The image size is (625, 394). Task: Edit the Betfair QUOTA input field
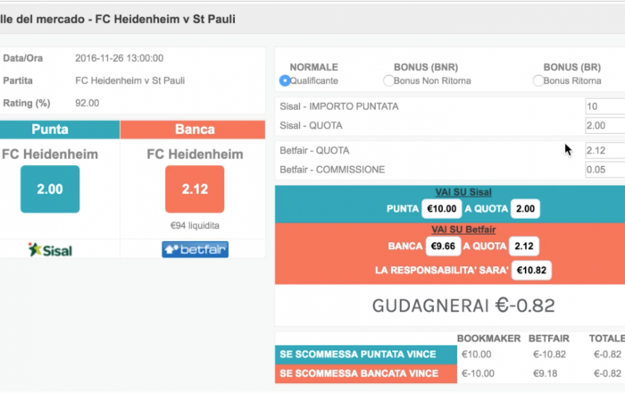(x=605, y=150)
